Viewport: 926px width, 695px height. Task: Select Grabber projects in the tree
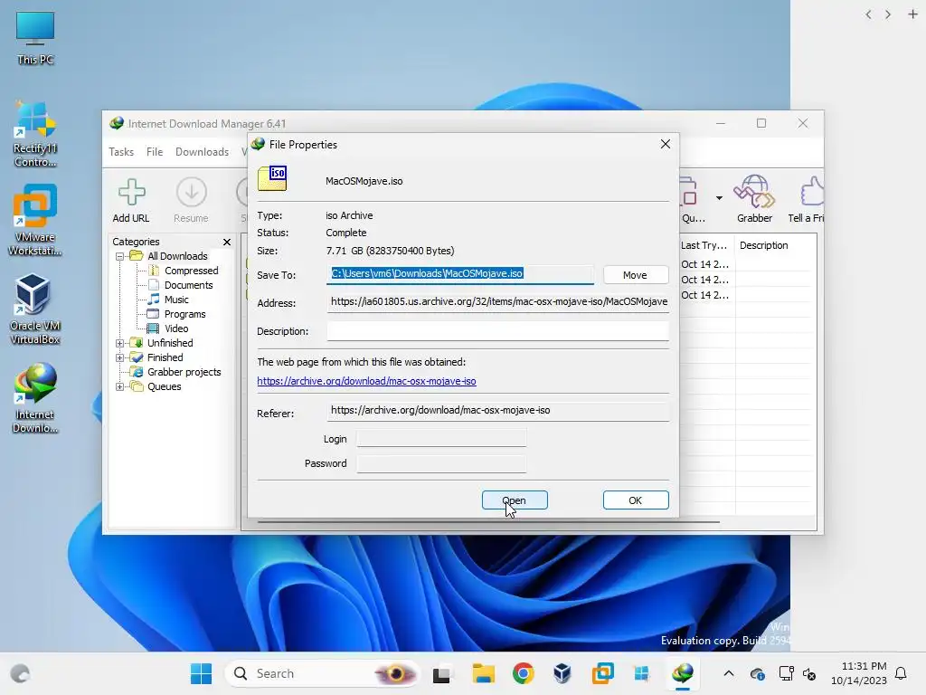tap(184, 372)
